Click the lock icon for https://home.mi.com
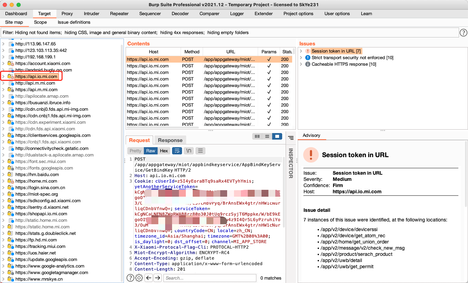This screenshot has width=468, height=283. coord(11,181)
